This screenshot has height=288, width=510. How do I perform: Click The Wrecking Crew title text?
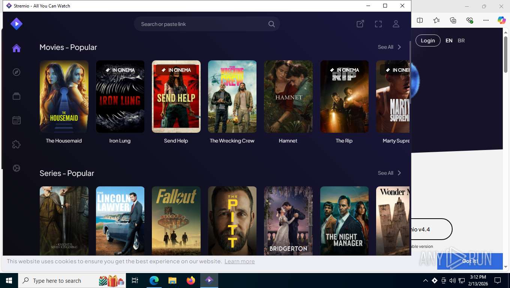[232, 141]
